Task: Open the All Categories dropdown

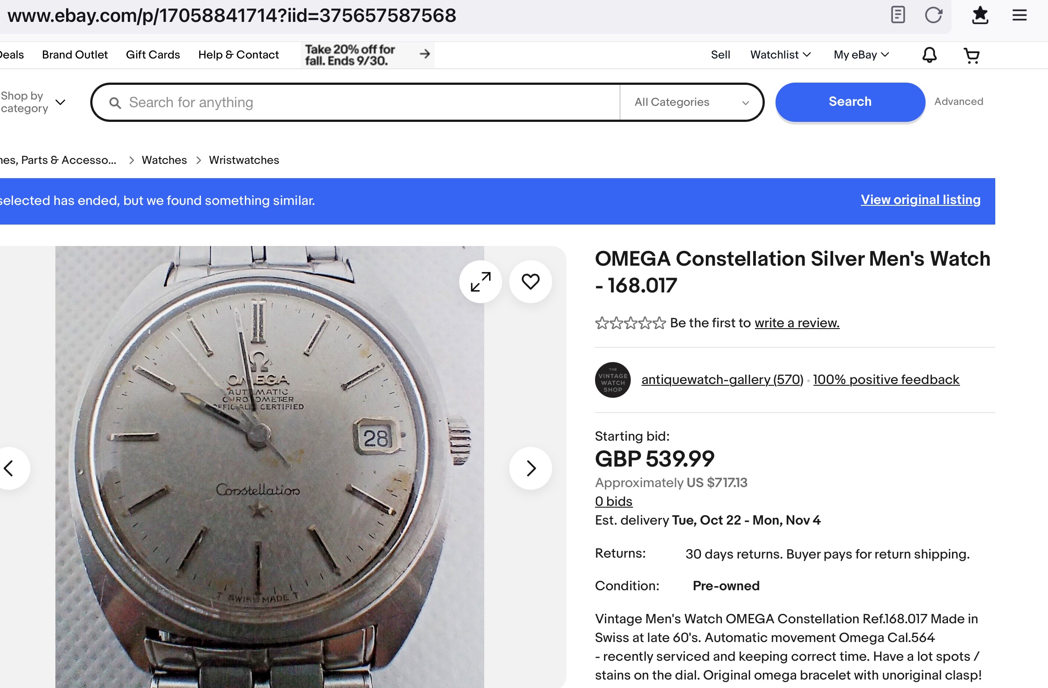Action: coord(691,102)
